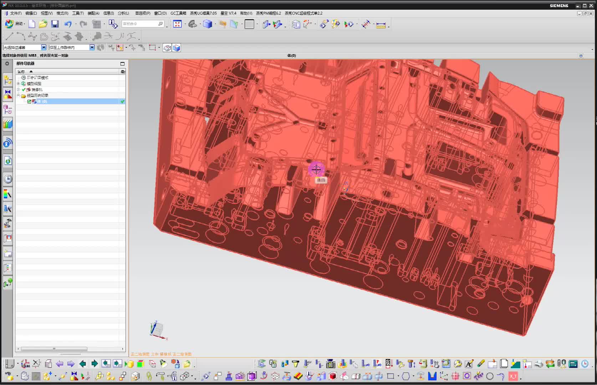597x385 pixels.
Task: Click the 名称 column header in the navigator
Action: point(68,72)
